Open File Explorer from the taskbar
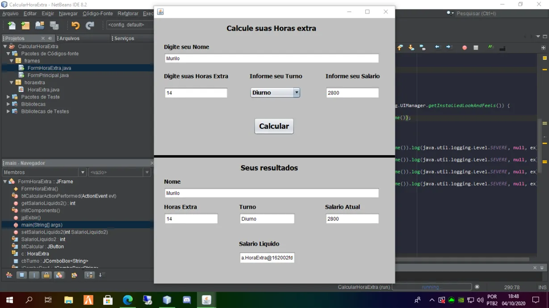549x308 pixels. [68, 300]
